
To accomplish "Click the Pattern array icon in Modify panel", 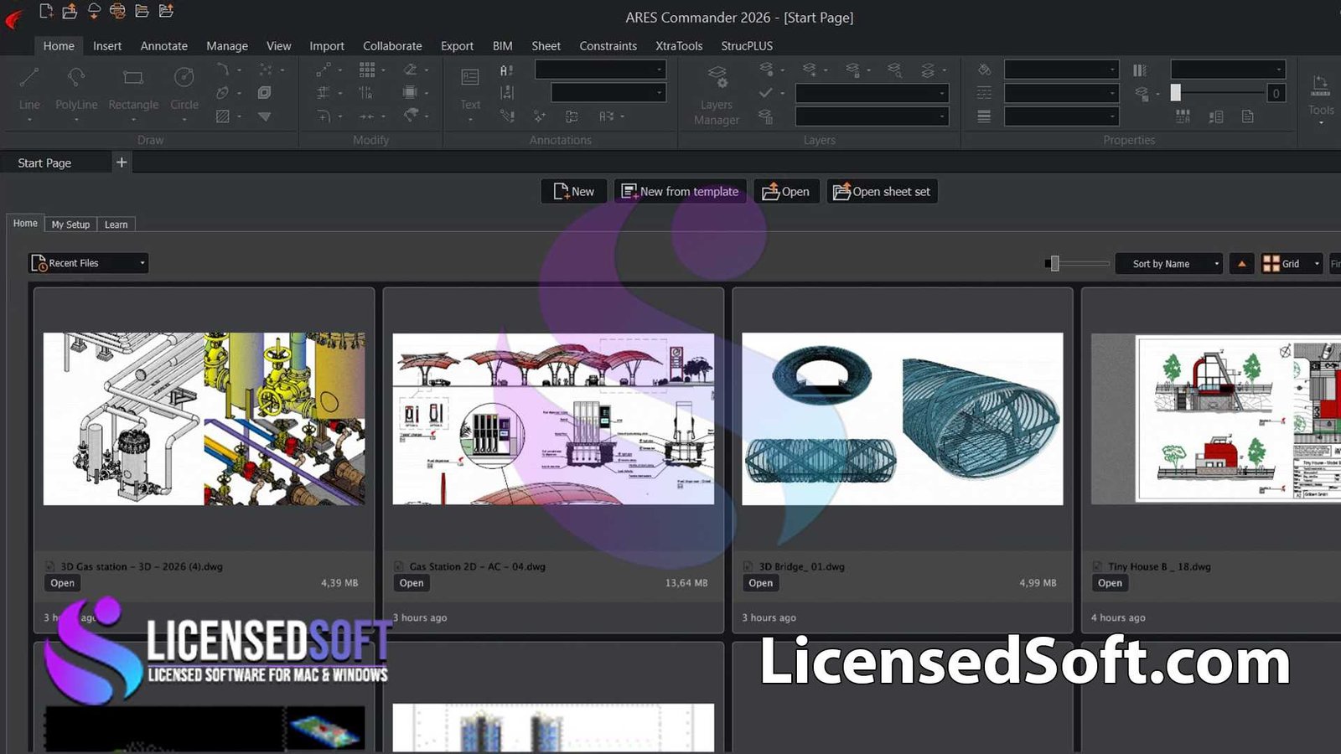I will point(367,70).
